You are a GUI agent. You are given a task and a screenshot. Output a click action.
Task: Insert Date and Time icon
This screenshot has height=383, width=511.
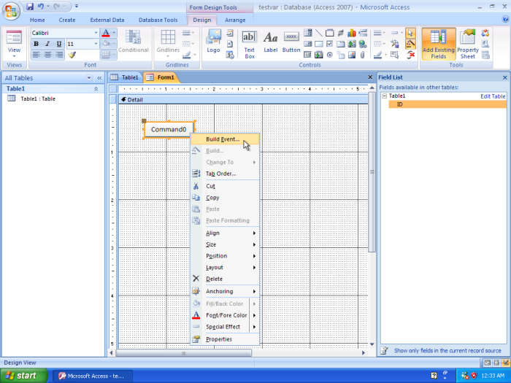pos(230,55)
